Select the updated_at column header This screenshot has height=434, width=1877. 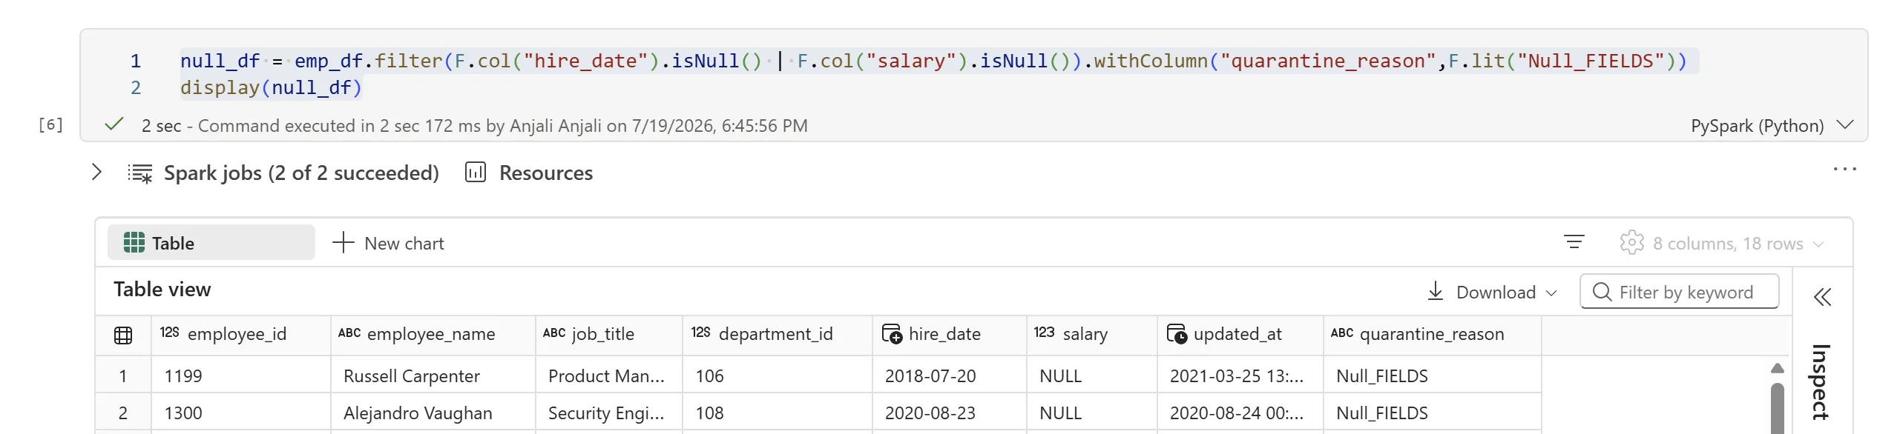click(x=1240, y=334)
